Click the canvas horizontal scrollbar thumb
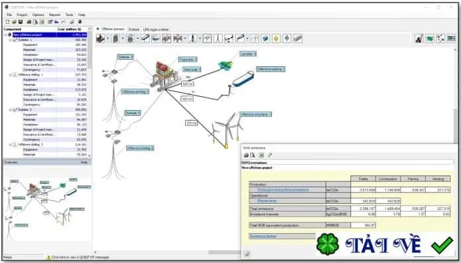 click(x=224, y=252)
